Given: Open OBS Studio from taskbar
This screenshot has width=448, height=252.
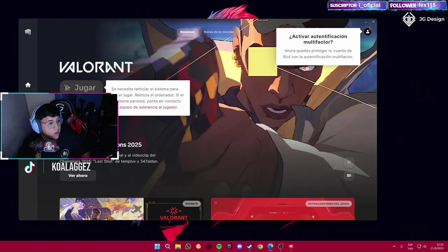Looking at the screenshot, I should [281, 246].
